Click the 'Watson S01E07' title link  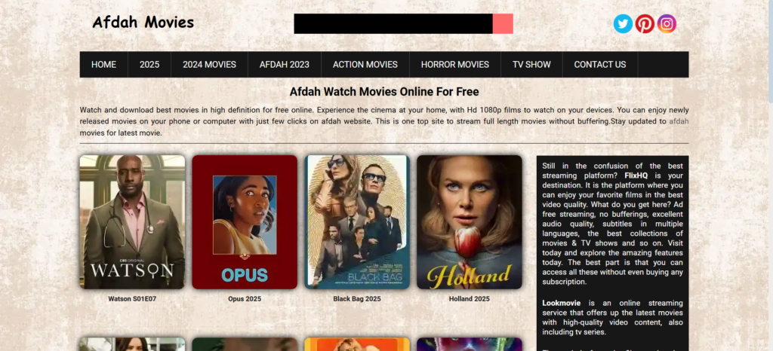[x=132, y=299]
